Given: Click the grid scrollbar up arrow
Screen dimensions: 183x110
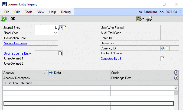Looking at the screenshot, I should [176, 88].
